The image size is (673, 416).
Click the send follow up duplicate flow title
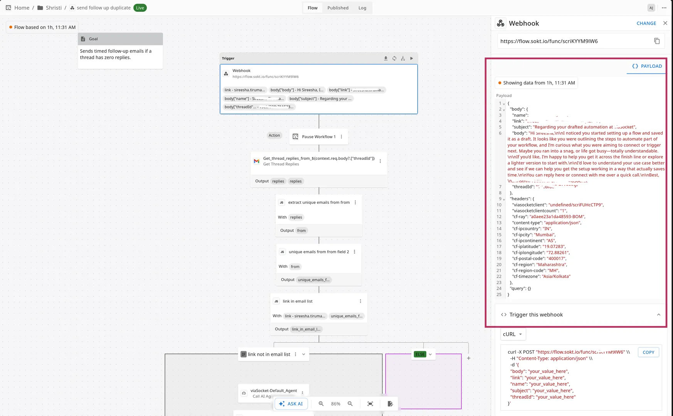point(104,8)
